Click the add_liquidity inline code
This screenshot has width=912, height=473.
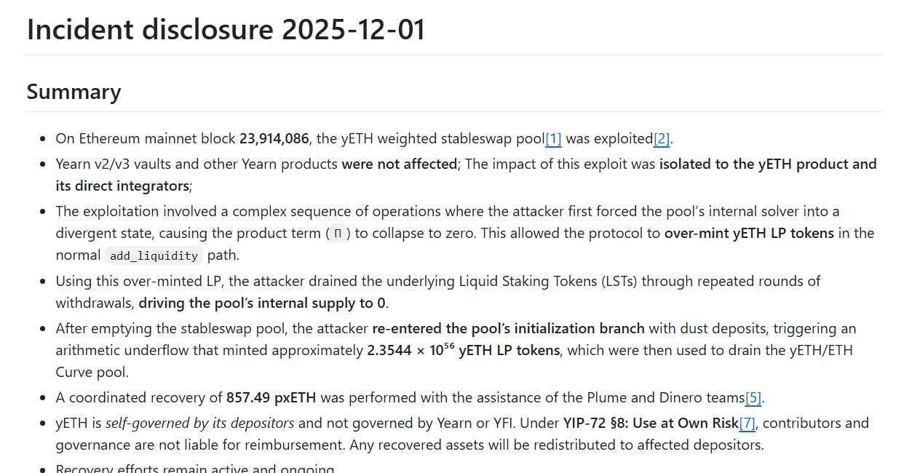tap(154, 256)
